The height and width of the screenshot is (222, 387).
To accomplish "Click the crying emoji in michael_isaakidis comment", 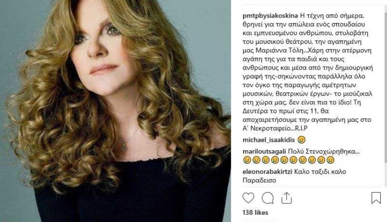I will 302,140.
